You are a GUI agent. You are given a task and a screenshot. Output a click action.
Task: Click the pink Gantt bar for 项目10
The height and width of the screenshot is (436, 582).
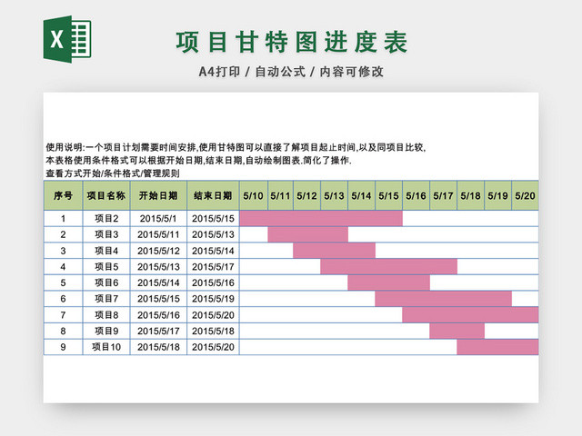coord(497,347)
